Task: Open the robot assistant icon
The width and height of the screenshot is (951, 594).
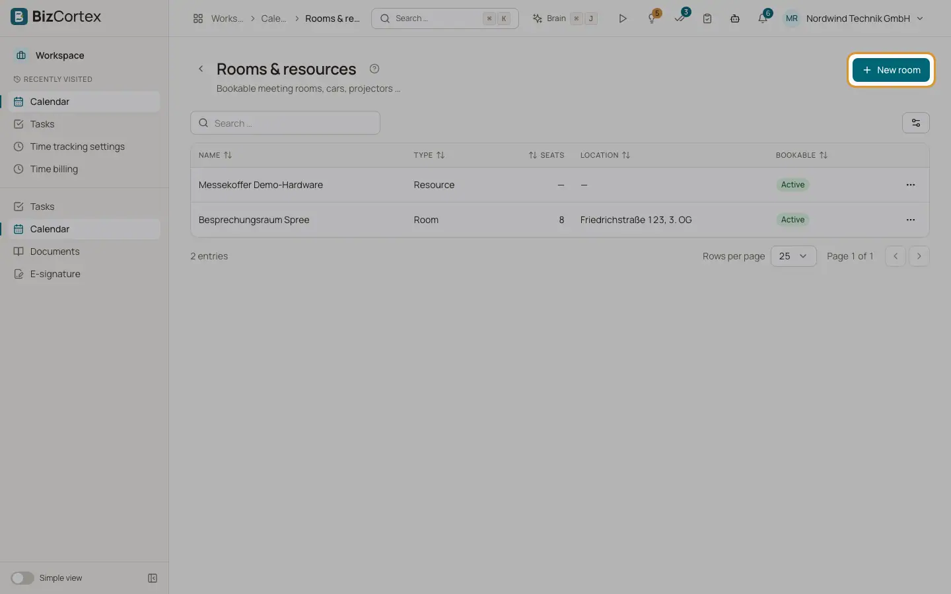Action: (735, 18)
